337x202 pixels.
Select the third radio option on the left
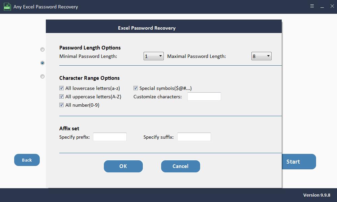pyautogui.click(x=42, y=76)
